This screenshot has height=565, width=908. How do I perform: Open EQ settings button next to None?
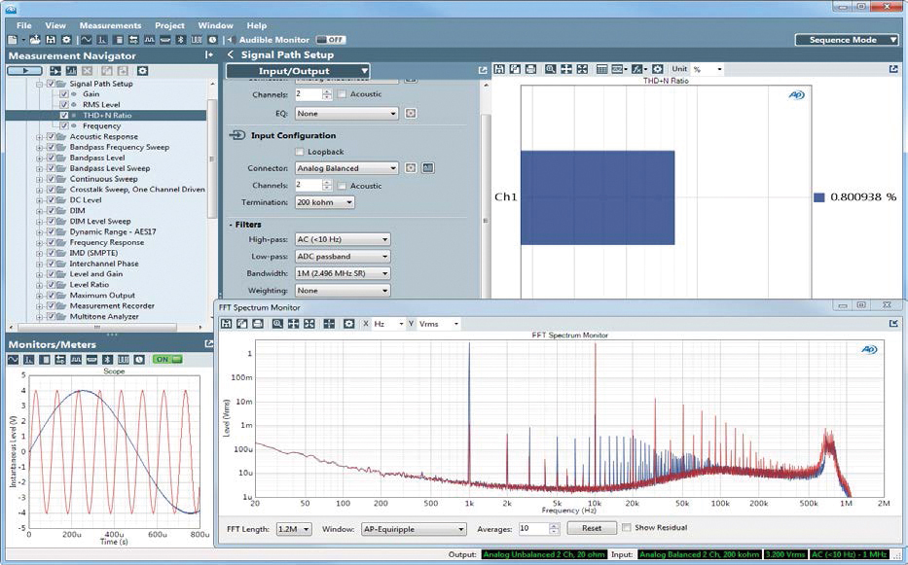coord(411,114)
